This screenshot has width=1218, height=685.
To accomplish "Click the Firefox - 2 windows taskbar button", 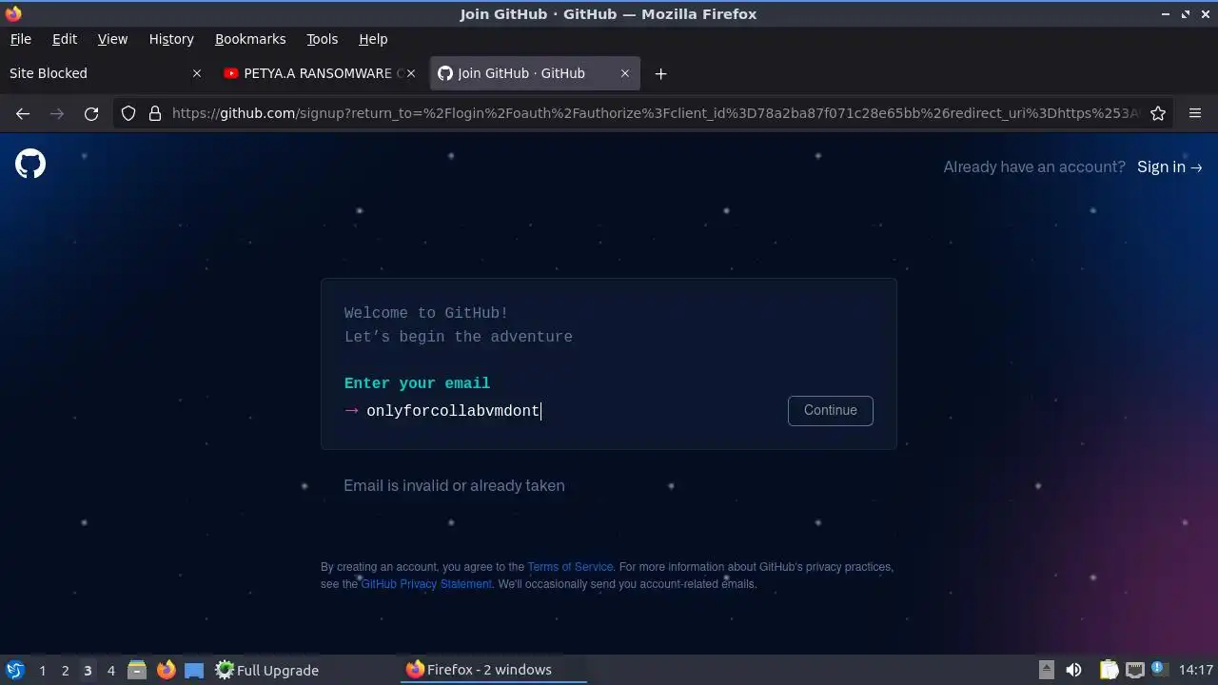I will coord(495,670).
